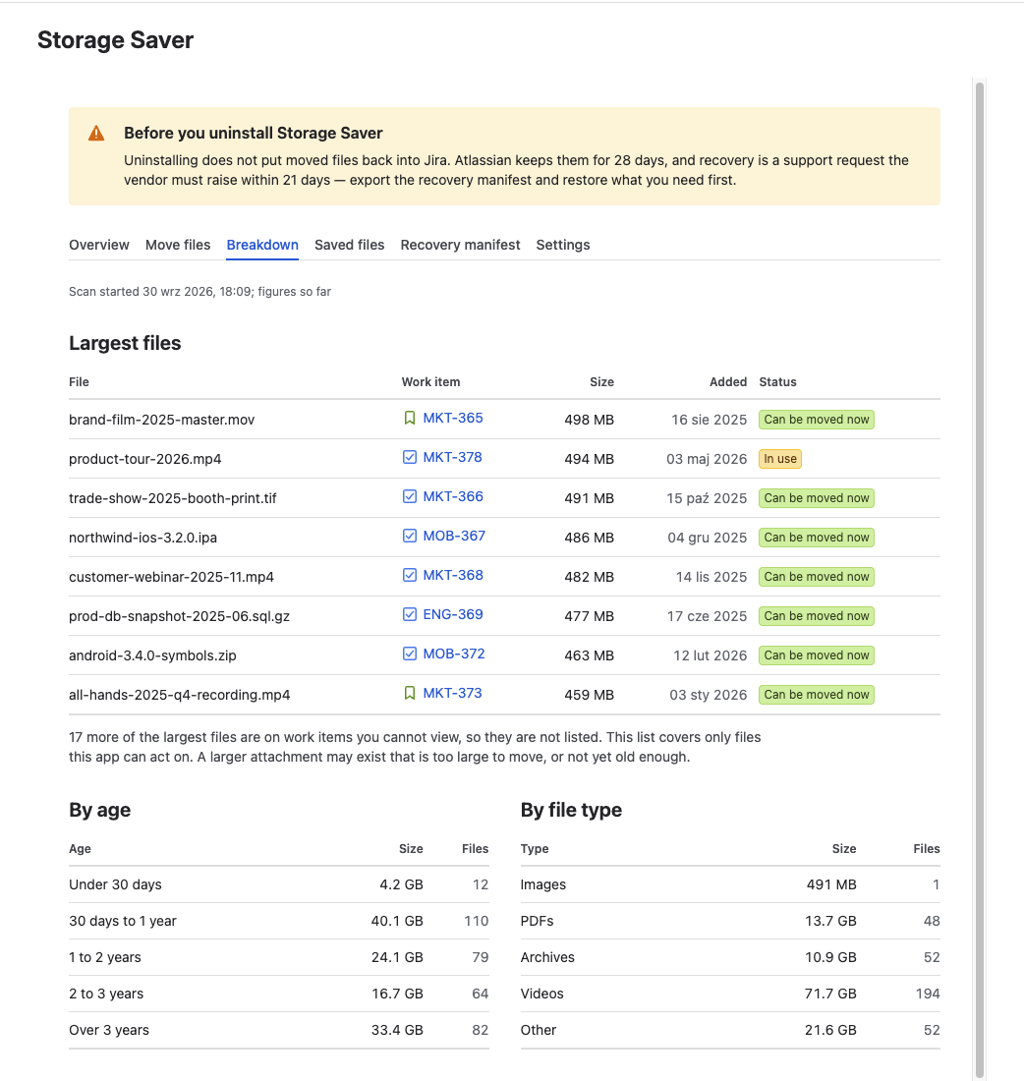
Task: Click the task icon beside MOB-372
Action: (x=410, y=654)
